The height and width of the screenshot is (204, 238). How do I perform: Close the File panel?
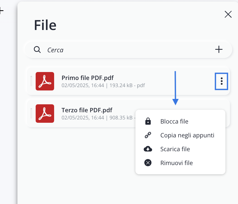click(228, 14)
